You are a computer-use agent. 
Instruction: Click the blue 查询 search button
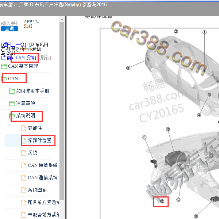pos(9,28)
